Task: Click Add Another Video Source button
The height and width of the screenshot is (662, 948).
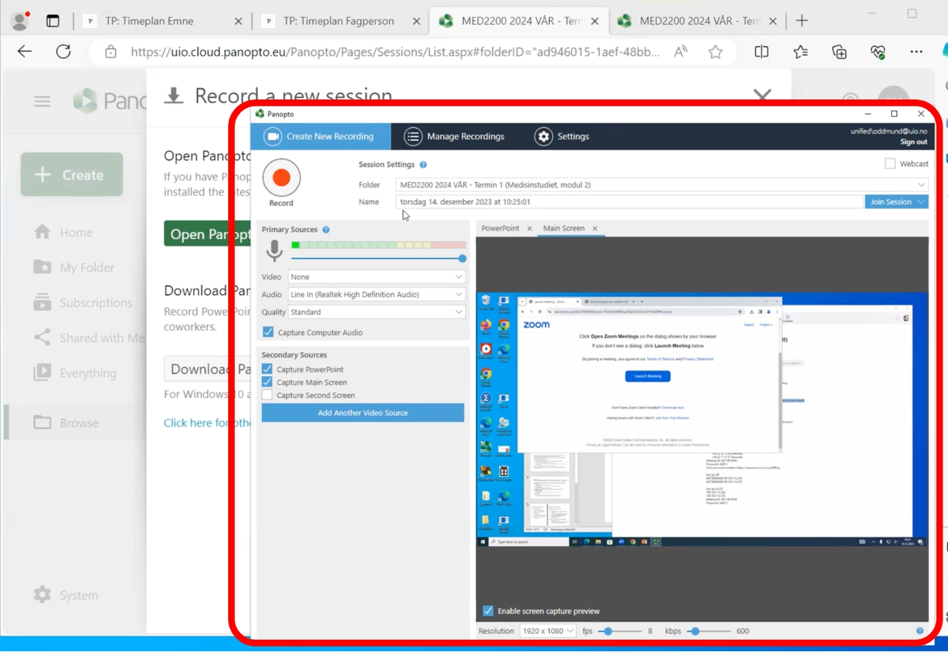Action: point(363,413)
